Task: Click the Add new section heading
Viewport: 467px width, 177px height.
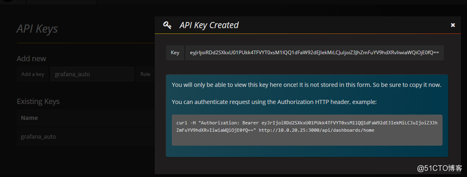Action: coord(31,58)
